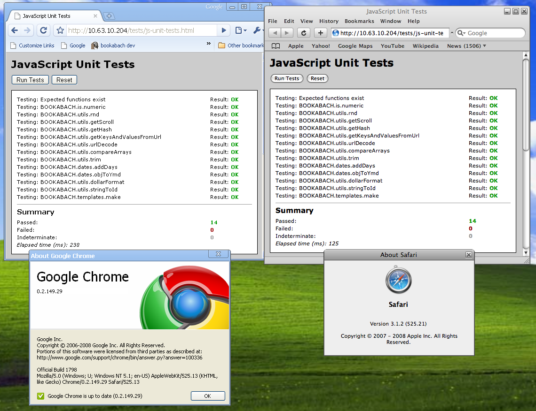Viewport: 536px width, 411px height.
Task: Click Safari's forward button
Action: pyautogui.click(x=287, y=33)
